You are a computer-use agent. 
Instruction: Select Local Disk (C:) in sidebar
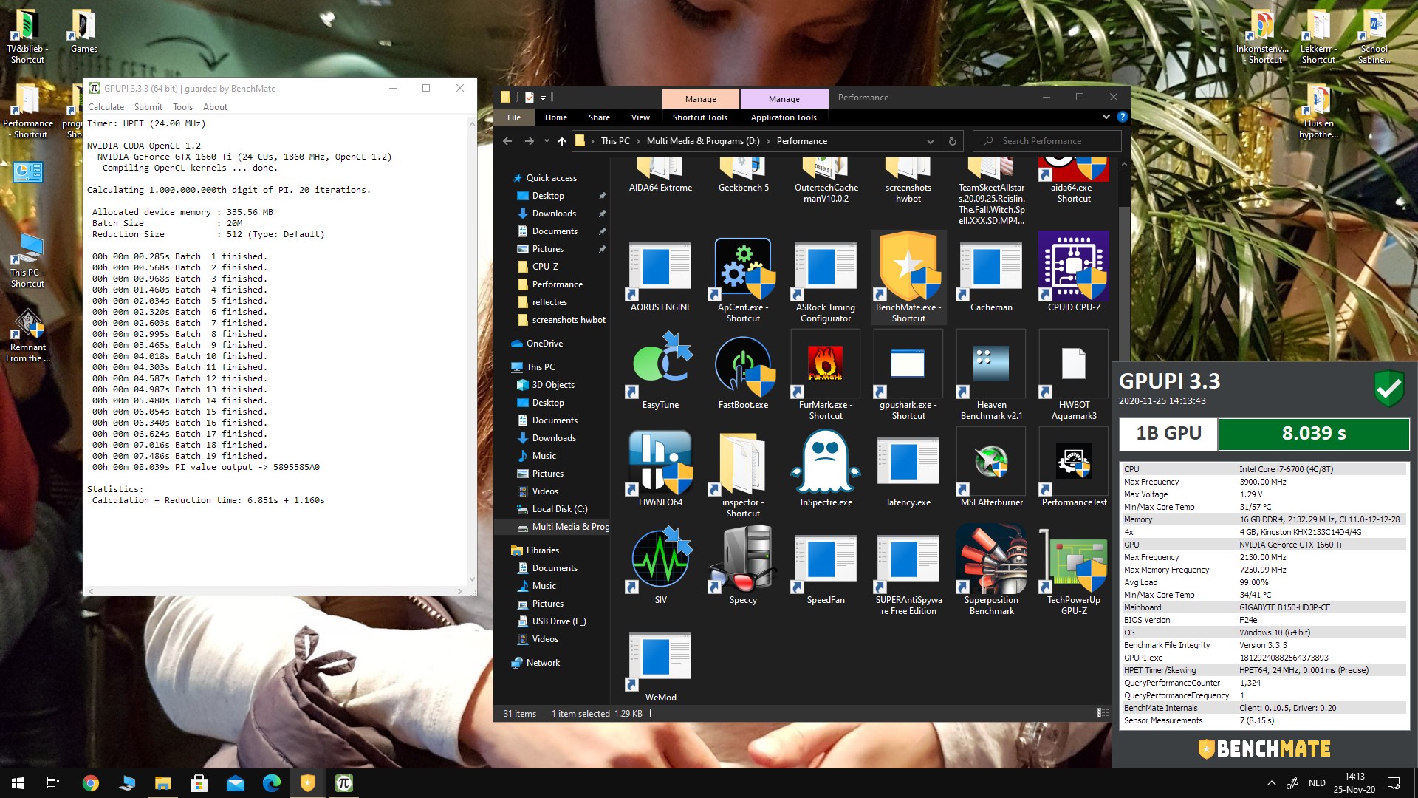[559, 509]
